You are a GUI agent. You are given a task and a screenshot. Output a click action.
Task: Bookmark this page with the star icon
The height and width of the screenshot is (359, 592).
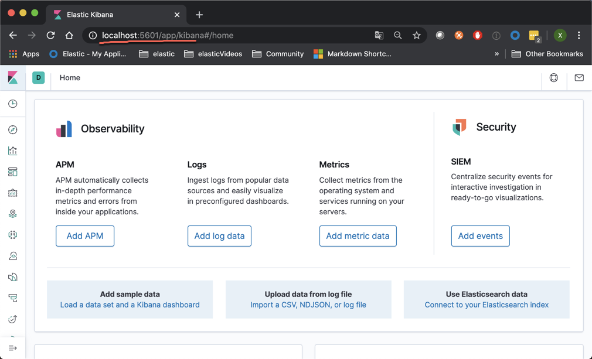417,36
